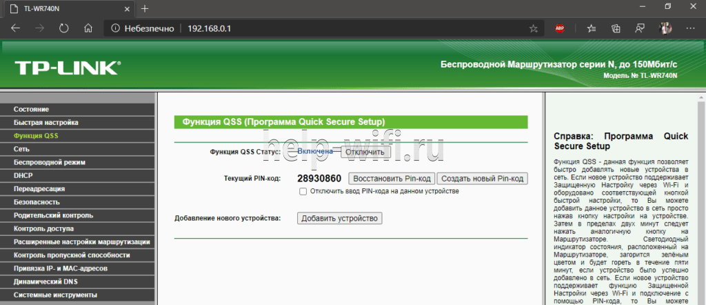Click Создать новый Pin-код button
Image resolution: width=706 pixels, height=305 pixels.
point(482,179)
